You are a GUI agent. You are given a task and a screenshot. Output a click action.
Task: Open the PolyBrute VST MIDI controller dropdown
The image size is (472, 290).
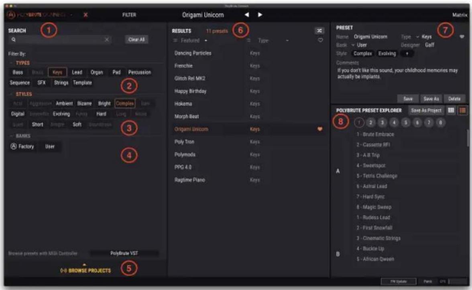124,253
